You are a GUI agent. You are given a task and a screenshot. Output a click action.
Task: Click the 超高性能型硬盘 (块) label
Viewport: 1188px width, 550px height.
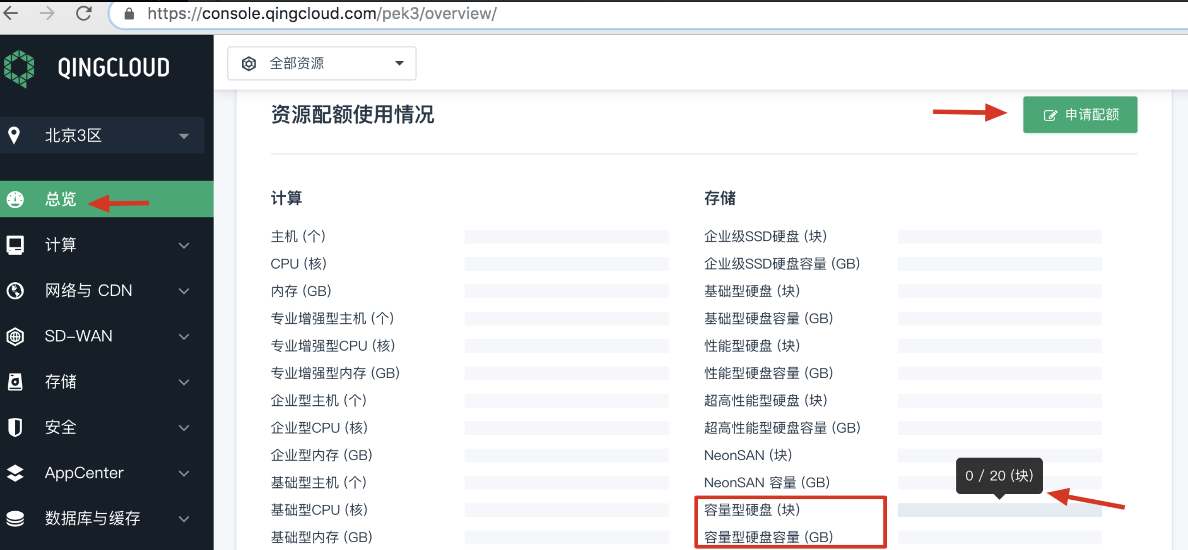[x=766, y=401]
